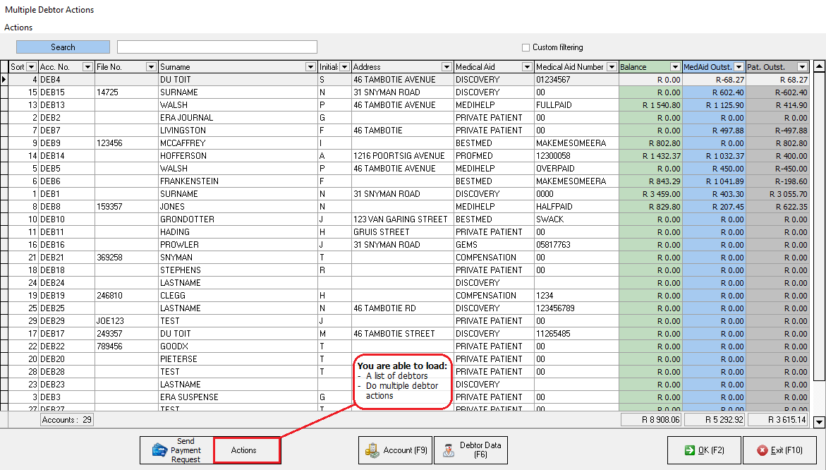This screenshot has height=470, width=826.
Task: Open the Acc. No. column filter dropdown
Action: [x=87, y=67]
